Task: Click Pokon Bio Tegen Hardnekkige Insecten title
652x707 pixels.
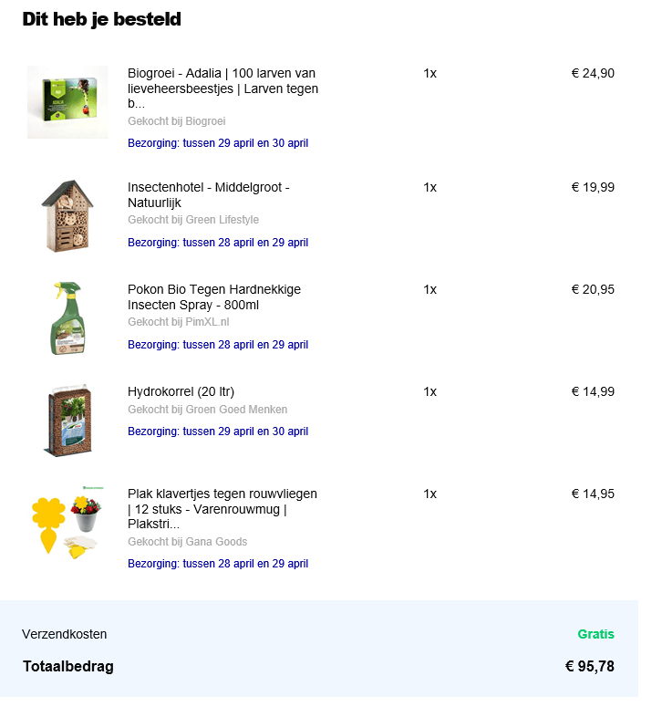Action: point(214,297)
